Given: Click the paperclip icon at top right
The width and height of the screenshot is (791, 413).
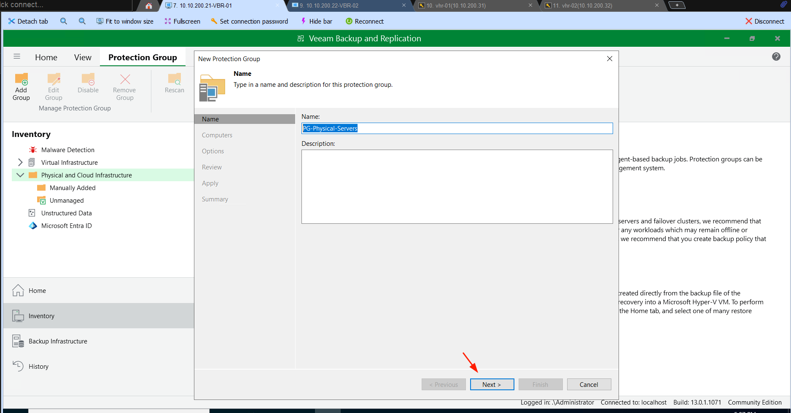Looking at the screenshot, I should 783,5.
